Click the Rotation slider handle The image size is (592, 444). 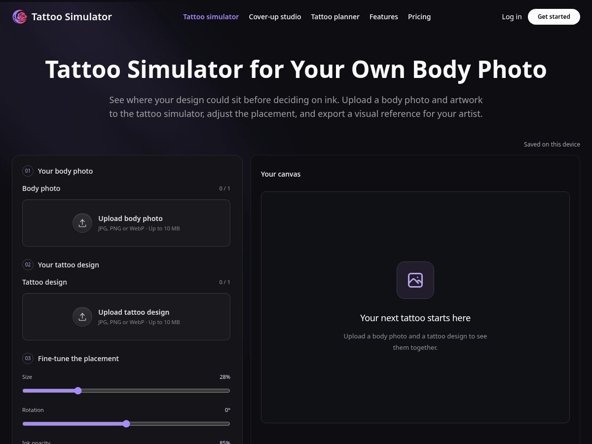click(x=126, y=424)
